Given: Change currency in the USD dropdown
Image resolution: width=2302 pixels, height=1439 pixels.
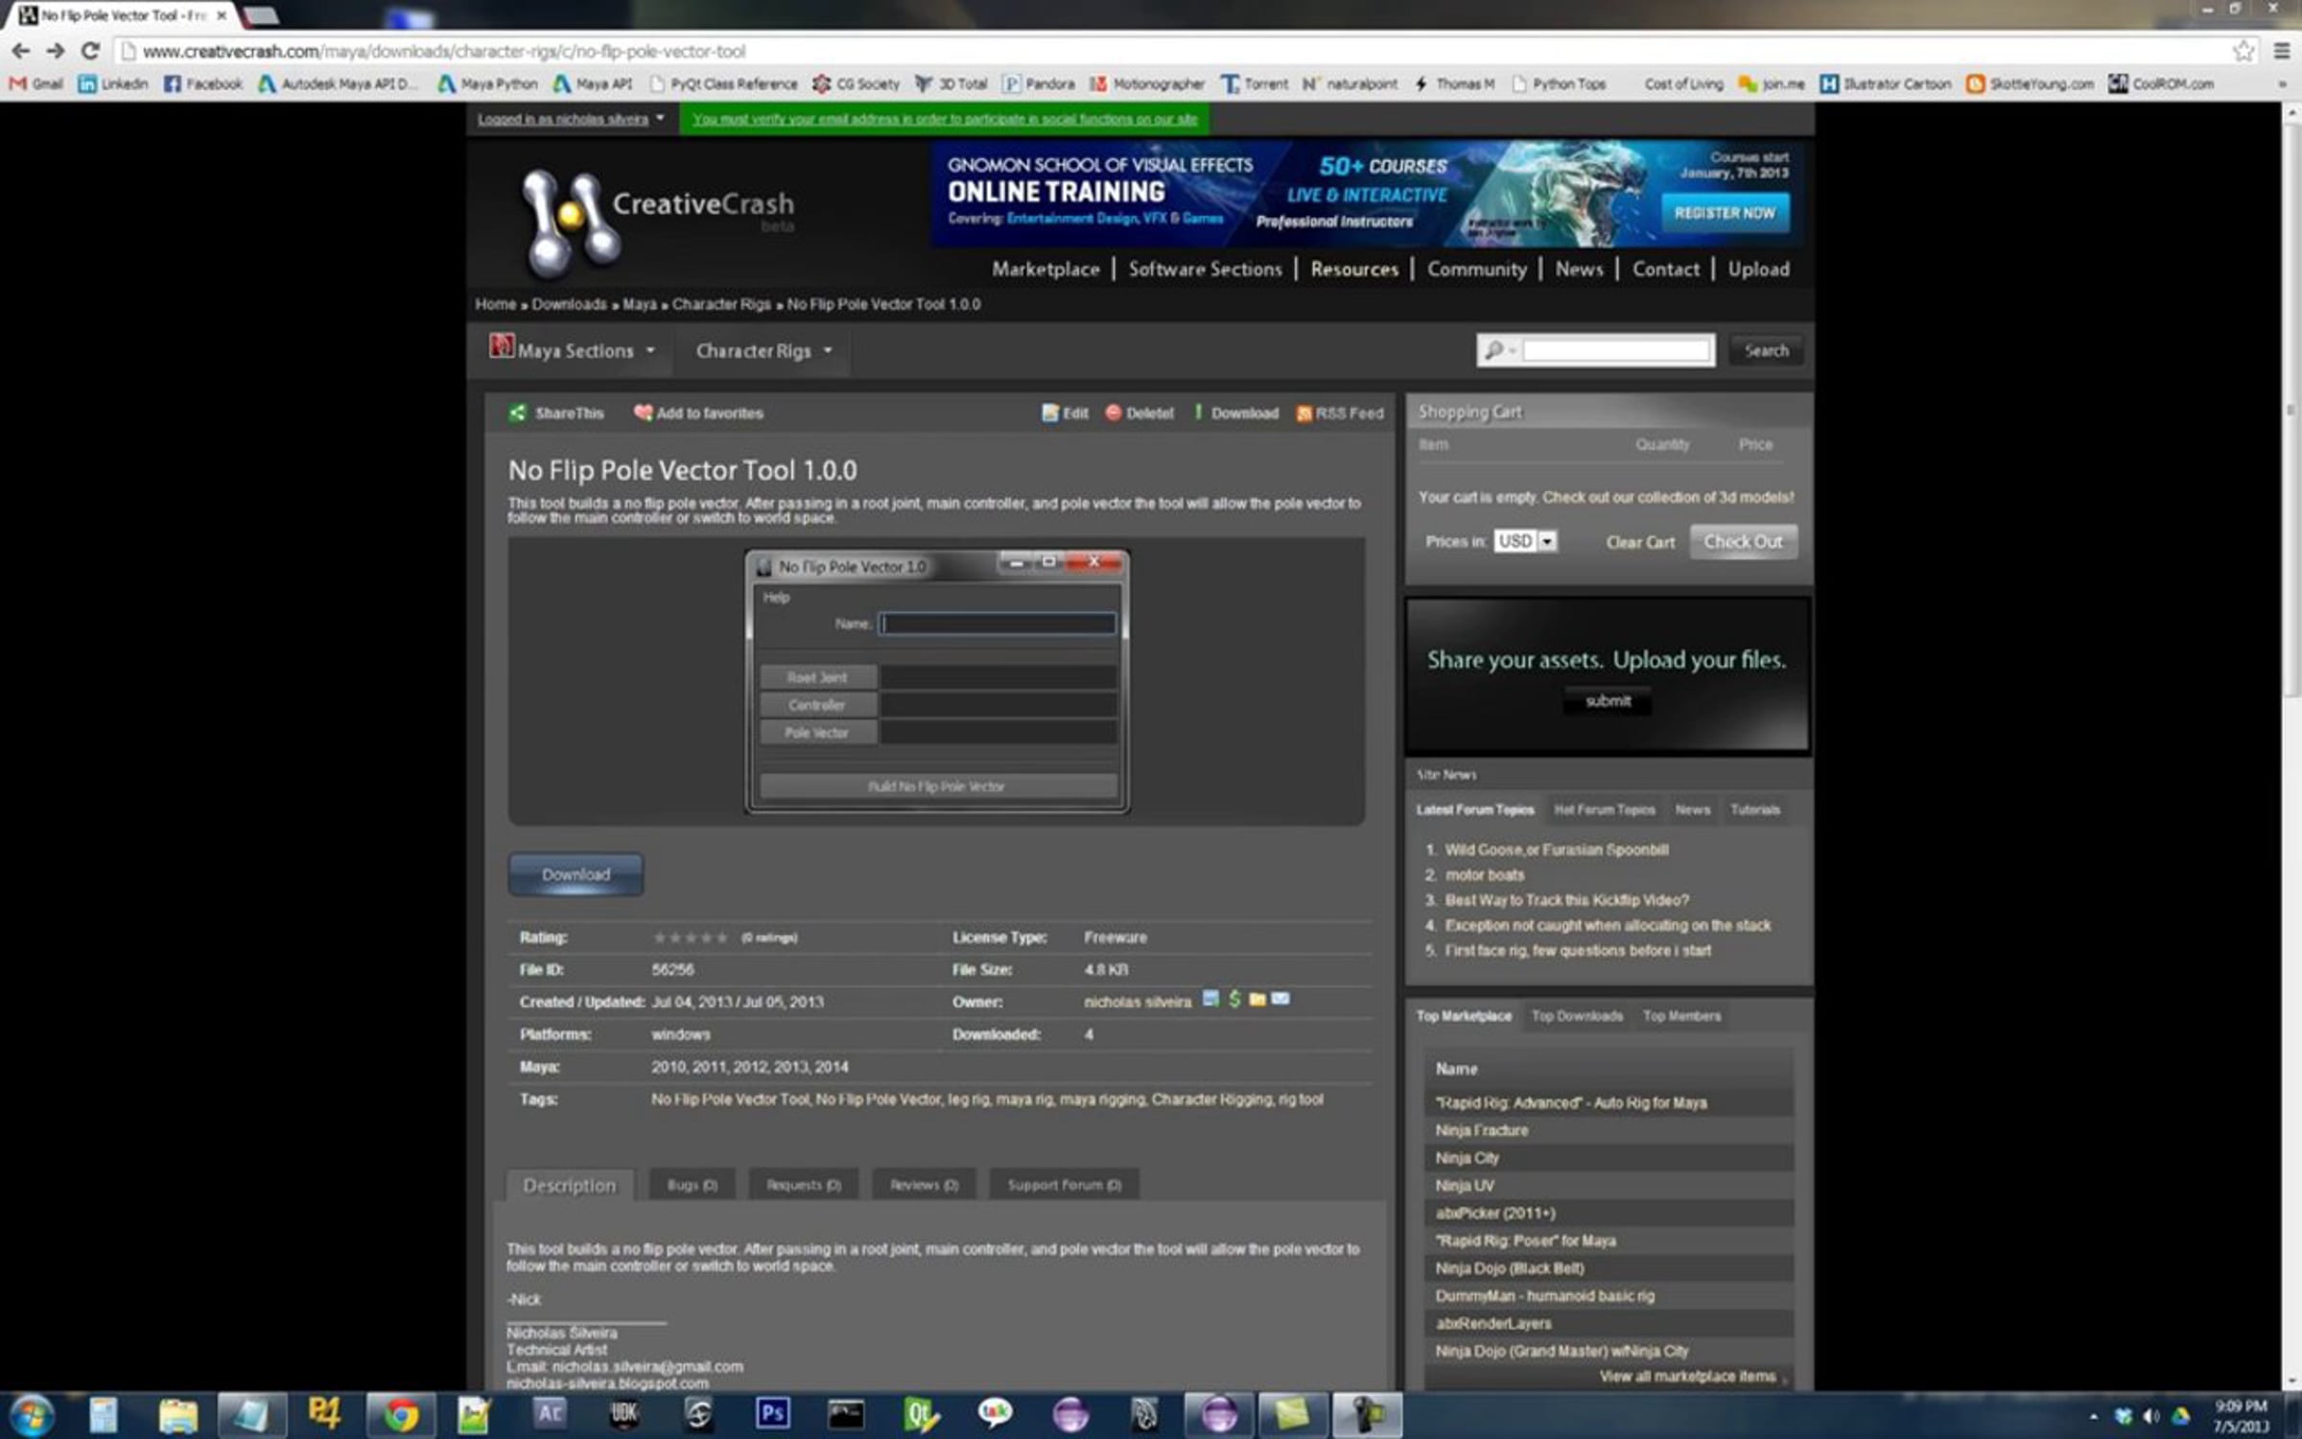Looking at the screenshot, I should [x=1524, y=541].
